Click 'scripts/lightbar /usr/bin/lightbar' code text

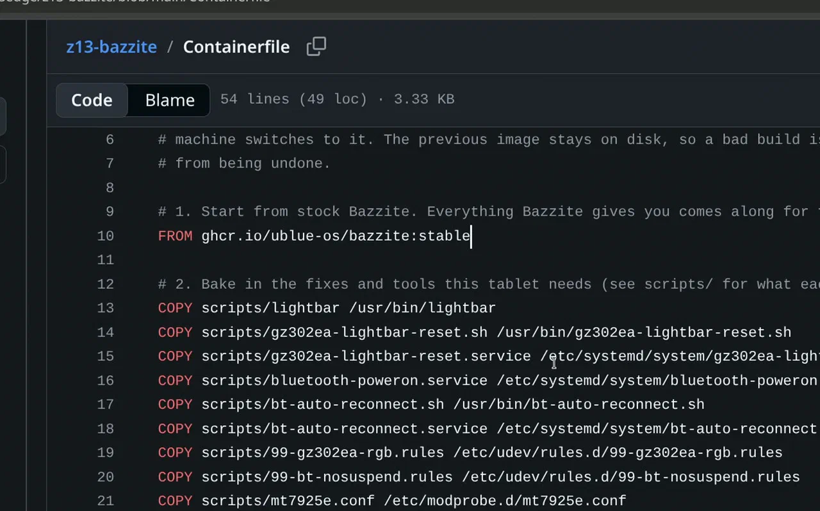pos(348,308)
